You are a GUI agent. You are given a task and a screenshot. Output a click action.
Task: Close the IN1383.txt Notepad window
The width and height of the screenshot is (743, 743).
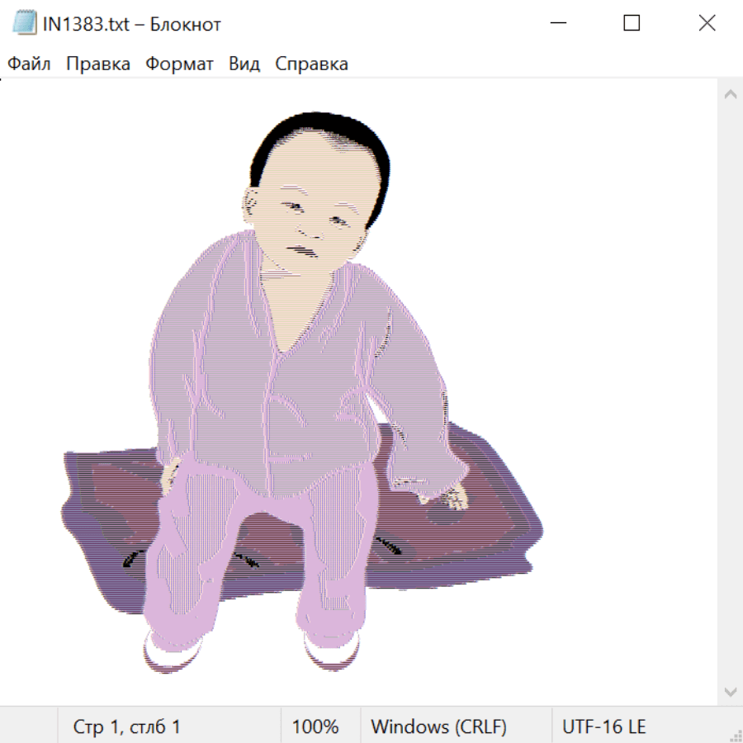[x=707, y=23]
